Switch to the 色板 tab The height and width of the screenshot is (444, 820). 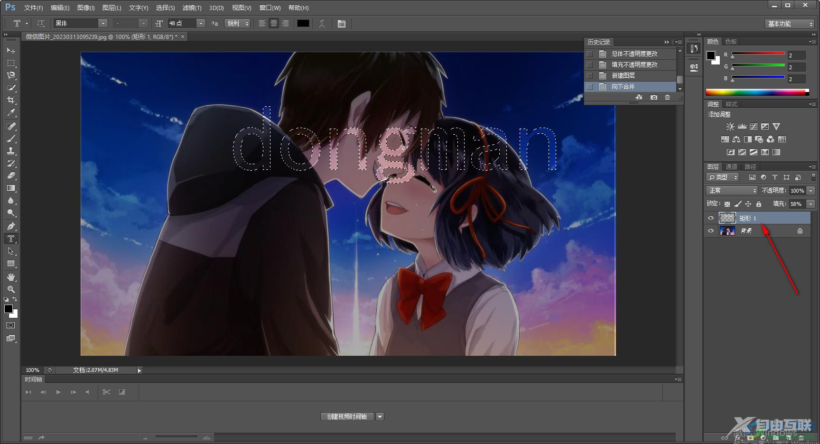pyautogui.click(x=731, y=41)
